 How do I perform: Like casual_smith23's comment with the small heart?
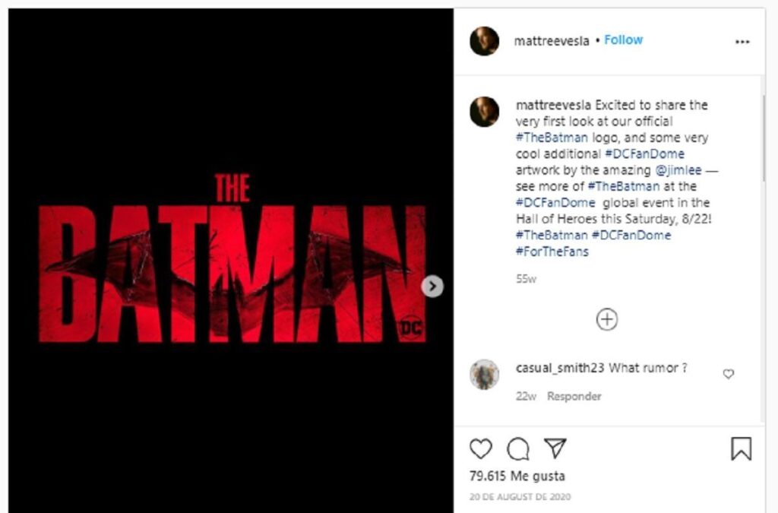click(728, 373)
